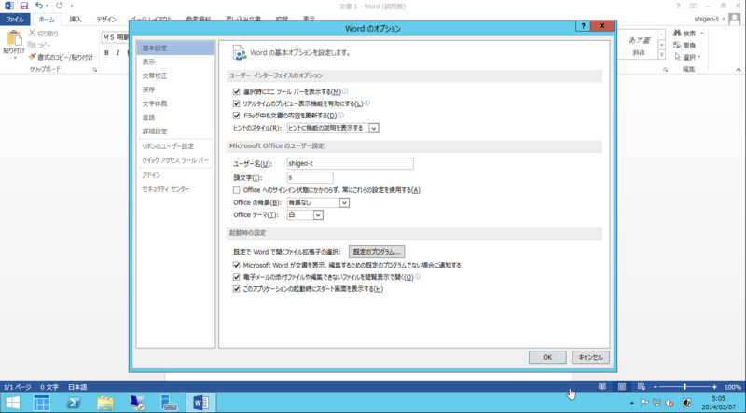Viewport: 746px width, 413px height.
Task: Click the zoom slider handle
Action: (684, 387)
